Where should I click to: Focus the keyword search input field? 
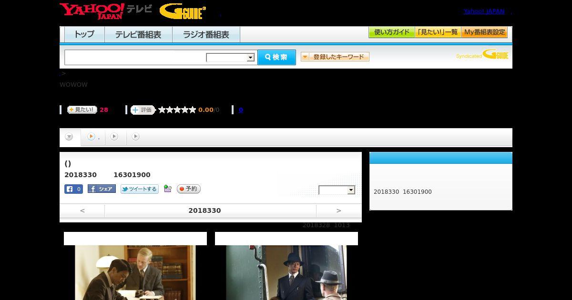click(x=135, y=57)
